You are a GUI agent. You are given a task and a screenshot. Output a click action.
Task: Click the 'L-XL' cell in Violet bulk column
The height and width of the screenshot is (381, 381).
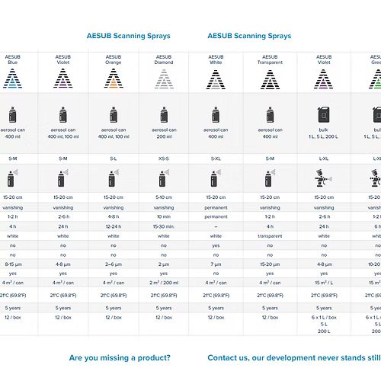pyautogui.click(x=324, y=158)
